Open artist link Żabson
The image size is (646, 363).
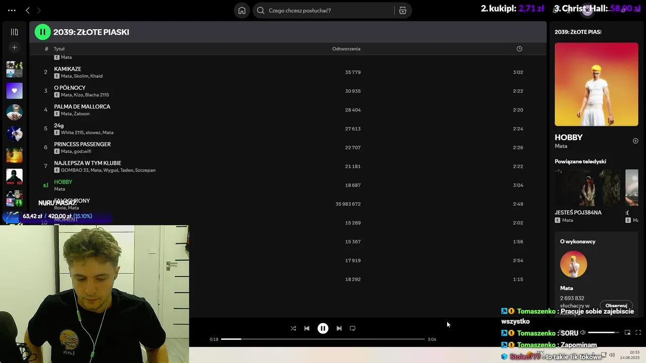82,114
